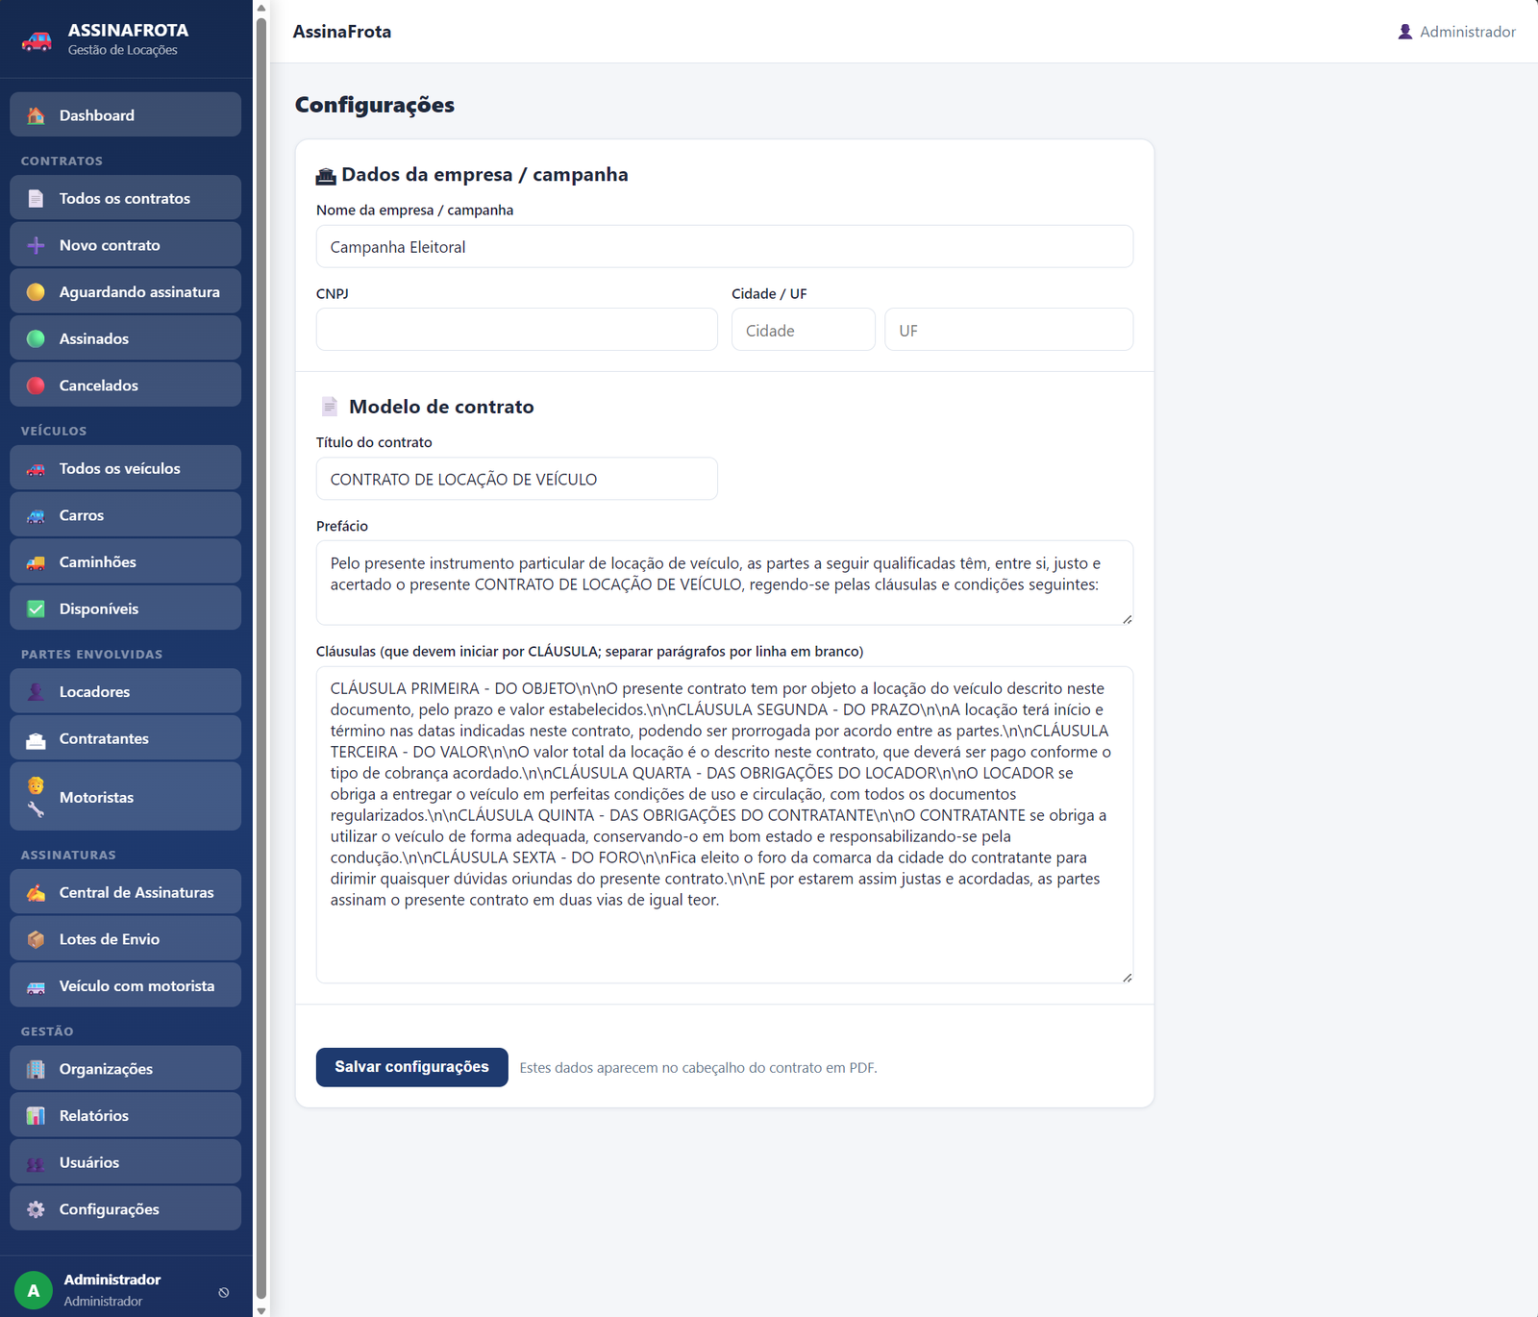Click the Cláusulas textarea resize handle
This screenshot has width=1538, height=1317.
pos(1127,977)
